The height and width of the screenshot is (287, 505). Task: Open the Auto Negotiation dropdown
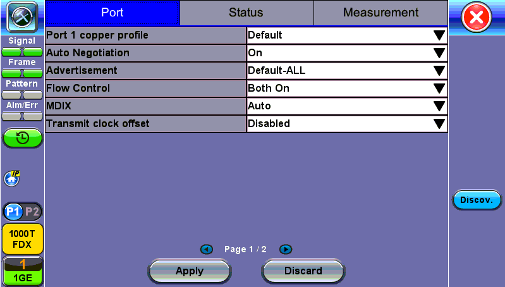coord(346,53)
